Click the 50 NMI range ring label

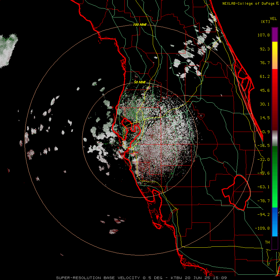(x=140, y=82)
